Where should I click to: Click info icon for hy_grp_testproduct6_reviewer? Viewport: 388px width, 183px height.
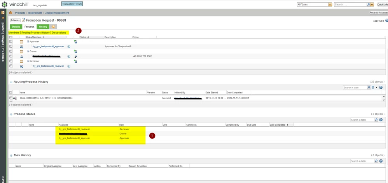[69, 66]
